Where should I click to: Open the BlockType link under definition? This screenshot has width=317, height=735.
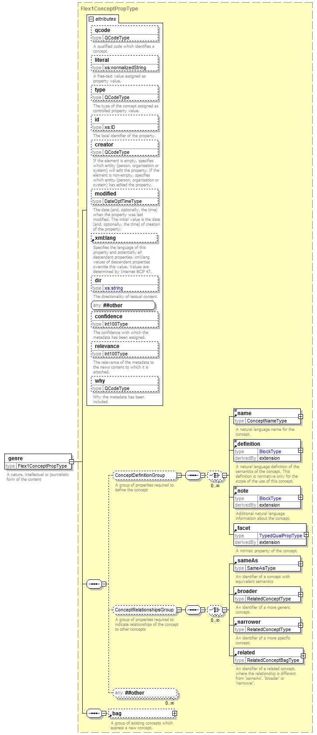pos(270,451)
